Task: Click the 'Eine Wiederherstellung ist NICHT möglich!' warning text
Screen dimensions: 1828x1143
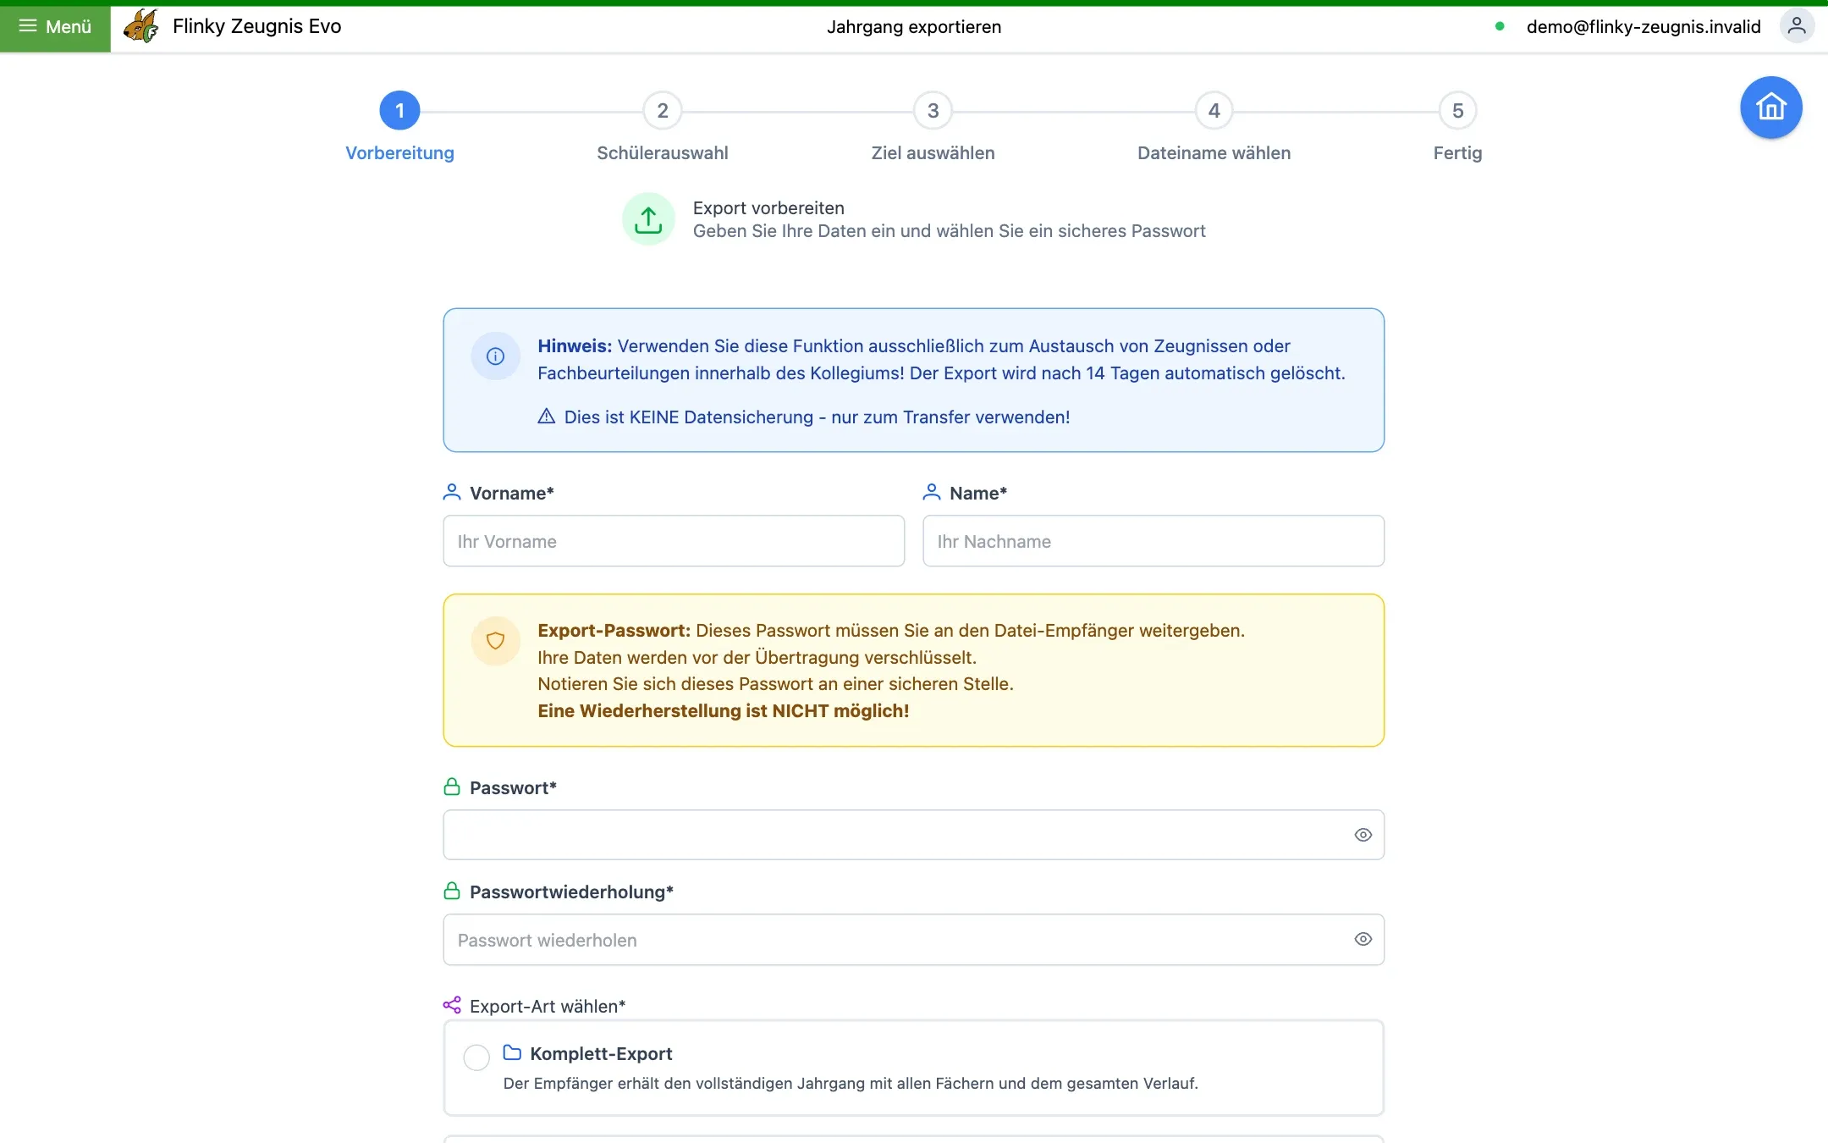Action: (x=724, y=710)
